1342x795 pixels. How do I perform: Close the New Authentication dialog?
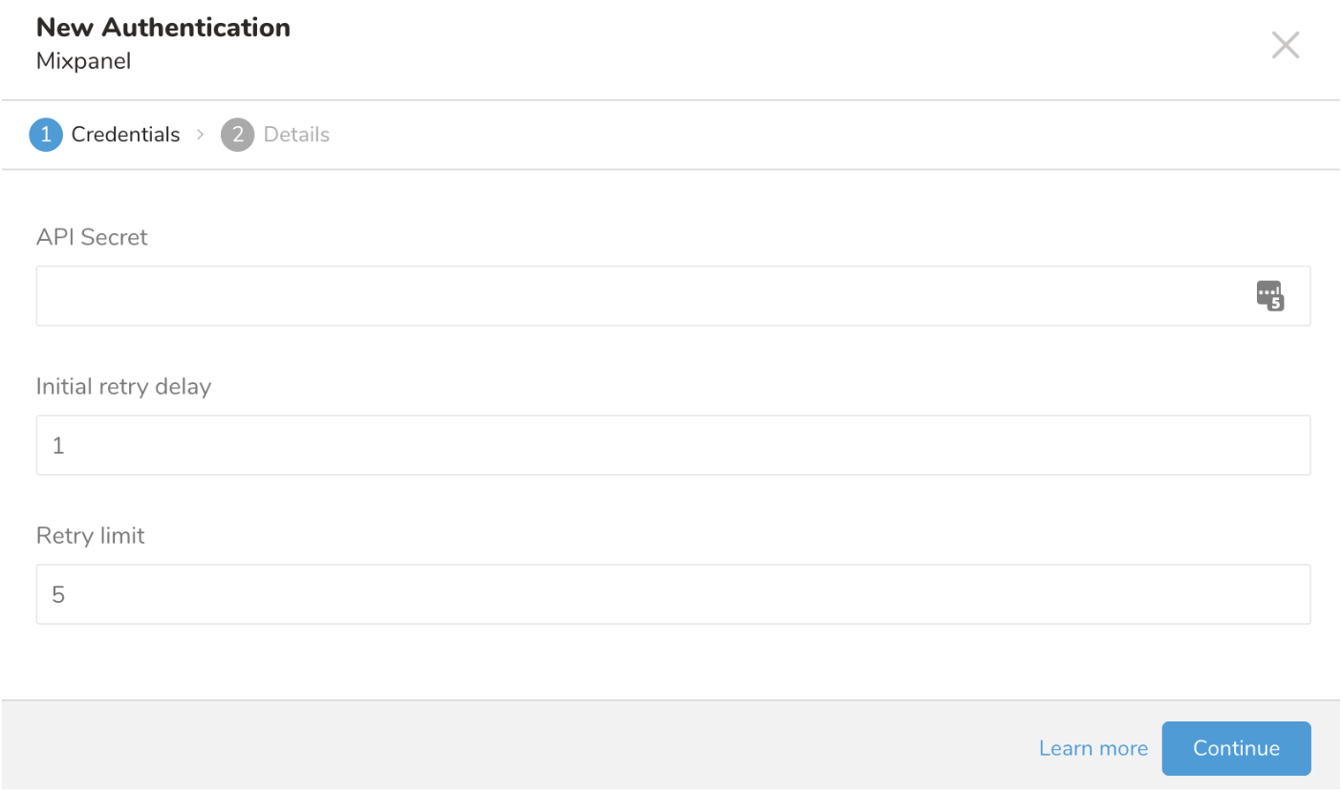pos(1285,45)
